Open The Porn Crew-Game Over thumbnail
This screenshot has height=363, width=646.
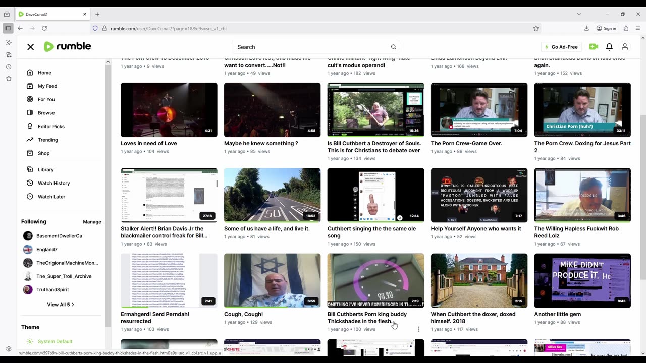[479, 110]
